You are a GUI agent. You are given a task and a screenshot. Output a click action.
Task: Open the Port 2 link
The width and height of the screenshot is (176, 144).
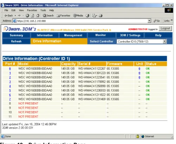point(10,77)
